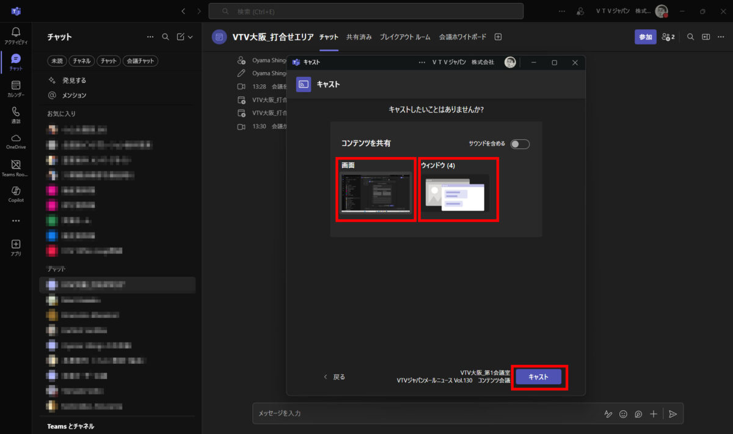Open the VTV大阪_打合せエリア meeting title
The width and height of the screenshot is (733, 434).
click(273, 37)
